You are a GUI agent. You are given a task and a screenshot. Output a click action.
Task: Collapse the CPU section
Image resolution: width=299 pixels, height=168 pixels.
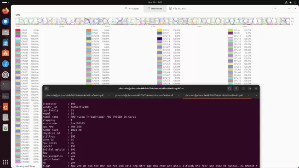(x=13, y=15)
